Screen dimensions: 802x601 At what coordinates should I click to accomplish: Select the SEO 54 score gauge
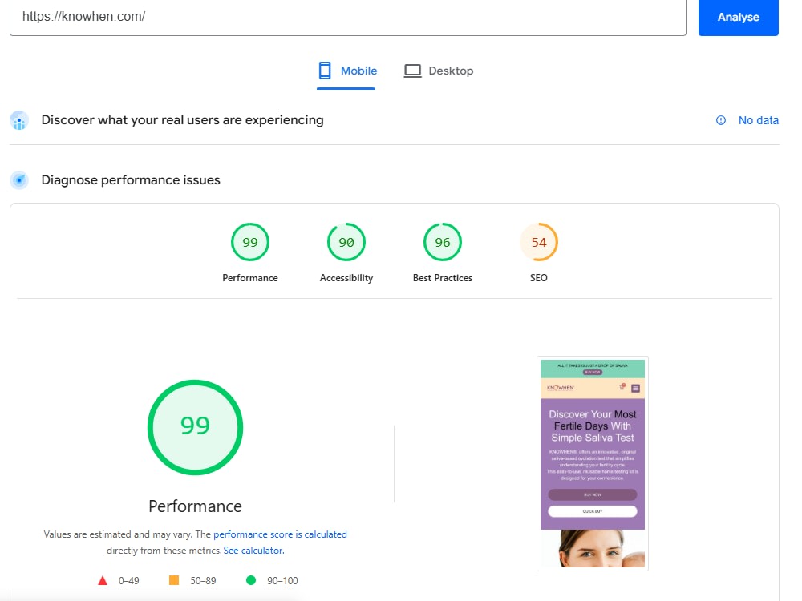[x=539, y=242]
